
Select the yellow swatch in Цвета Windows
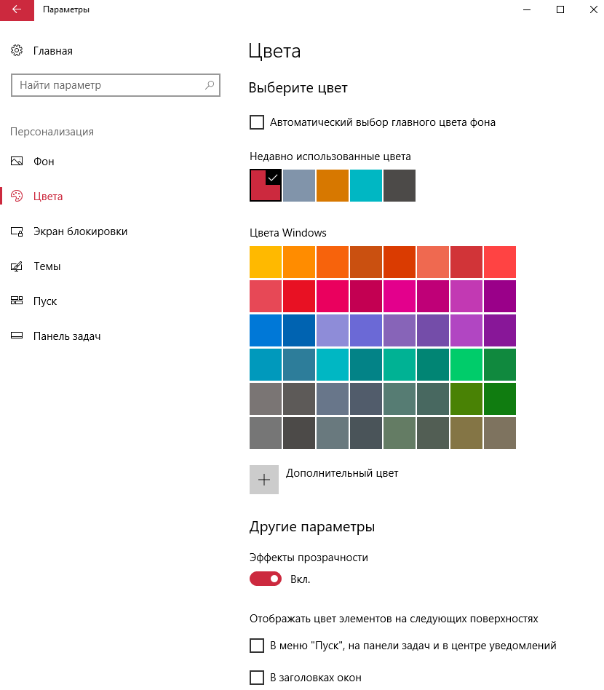(x=265, y=262)
